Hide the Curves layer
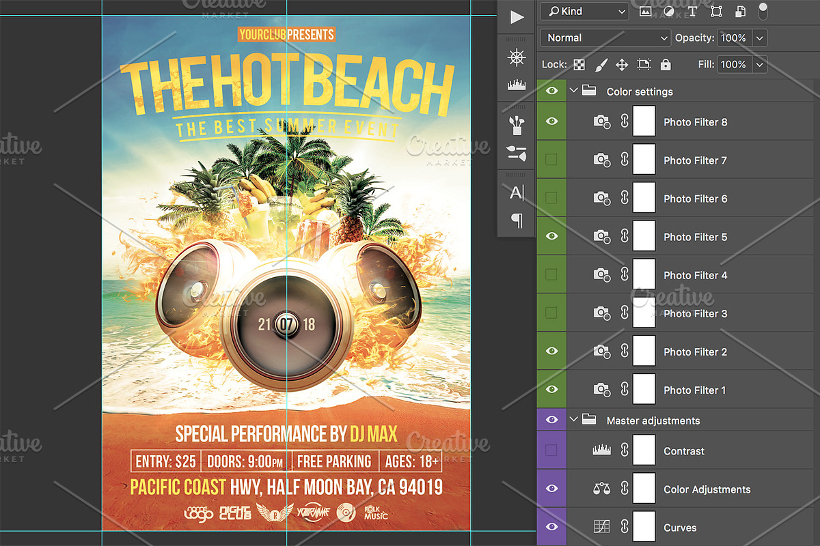Image resolution: width=820 pixels, height=546 pixels. tap(551, 527)
